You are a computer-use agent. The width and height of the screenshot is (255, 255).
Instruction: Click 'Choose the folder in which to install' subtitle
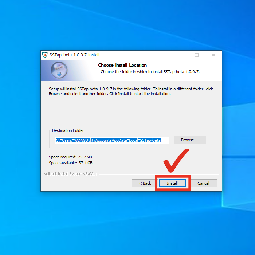click(x=150, y=72)
